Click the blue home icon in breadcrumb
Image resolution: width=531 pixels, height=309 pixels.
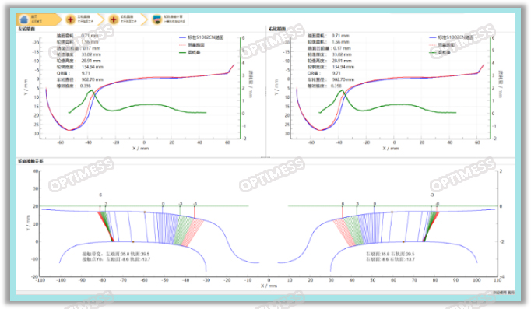[x=24, y=19]
